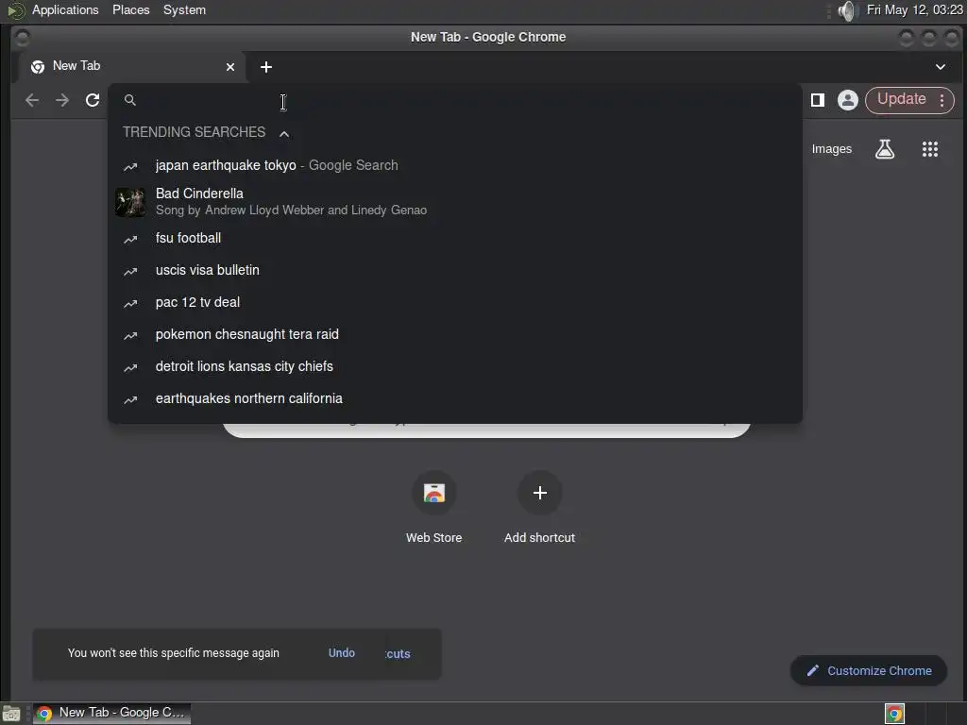Go forward using the forward arrow
Screen dimensions: 967x725
62,100
